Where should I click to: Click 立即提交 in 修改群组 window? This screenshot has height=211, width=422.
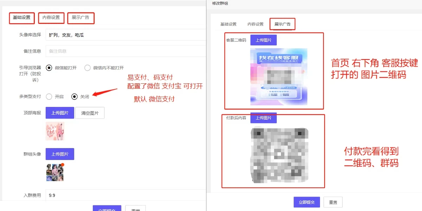tap(307, 202)
